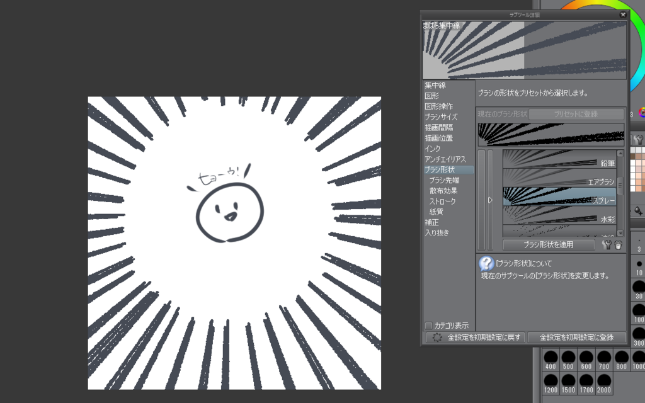Select the 100 brush size preset
Image resolution: width=645 pixels, height=403 pixels.
[639, 314]
